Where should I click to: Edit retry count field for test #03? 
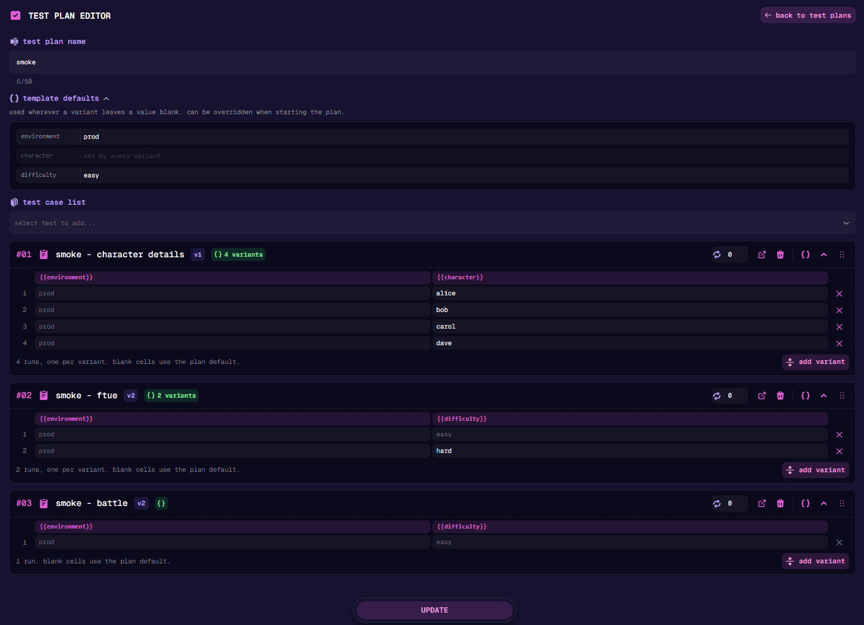coord(735,503)
